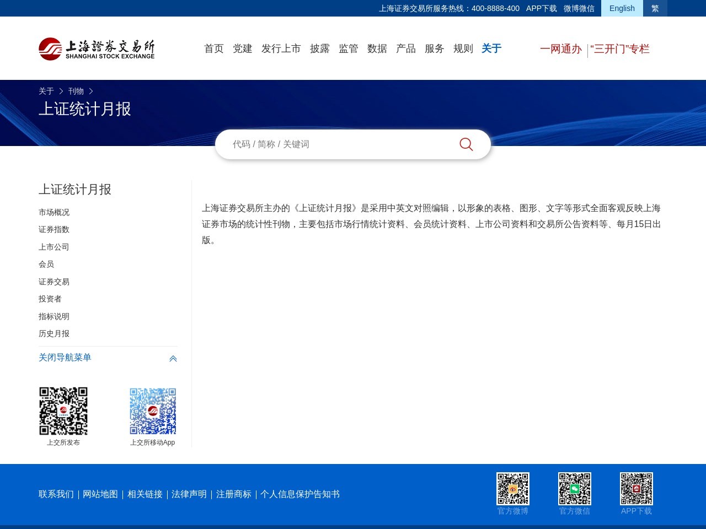This screenshot has width=706, height=529.
Task: Open the 首页 menu item
Action: tap(214, 48)
